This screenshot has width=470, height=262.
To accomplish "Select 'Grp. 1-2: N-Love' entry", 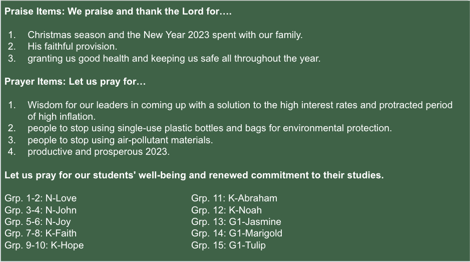I will point(41,198).
